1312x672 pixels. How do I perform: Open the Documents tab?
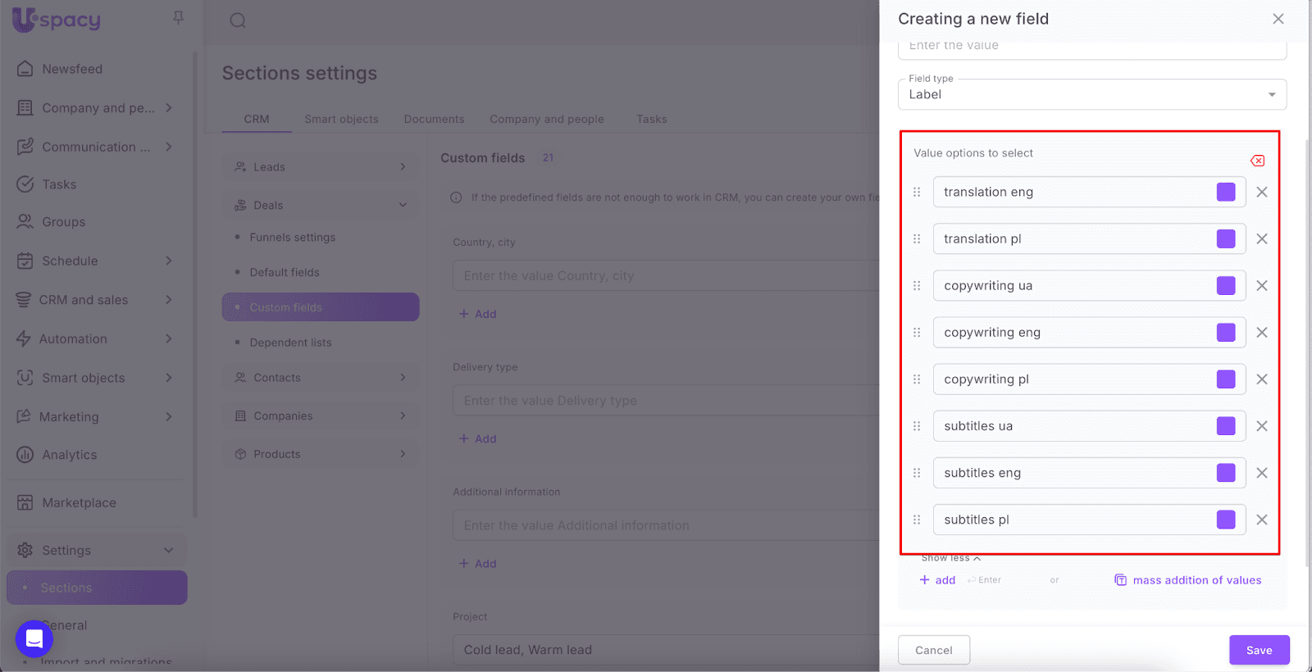click(x=434, y=119)
